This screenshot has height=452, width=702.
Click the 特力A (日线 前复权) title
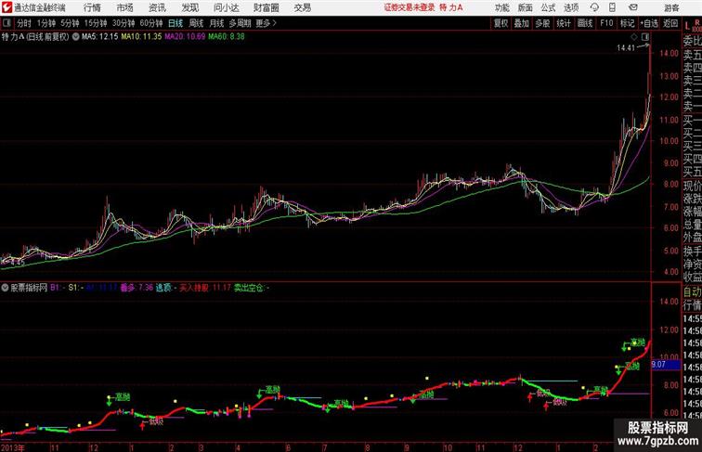tap(35, 37)
